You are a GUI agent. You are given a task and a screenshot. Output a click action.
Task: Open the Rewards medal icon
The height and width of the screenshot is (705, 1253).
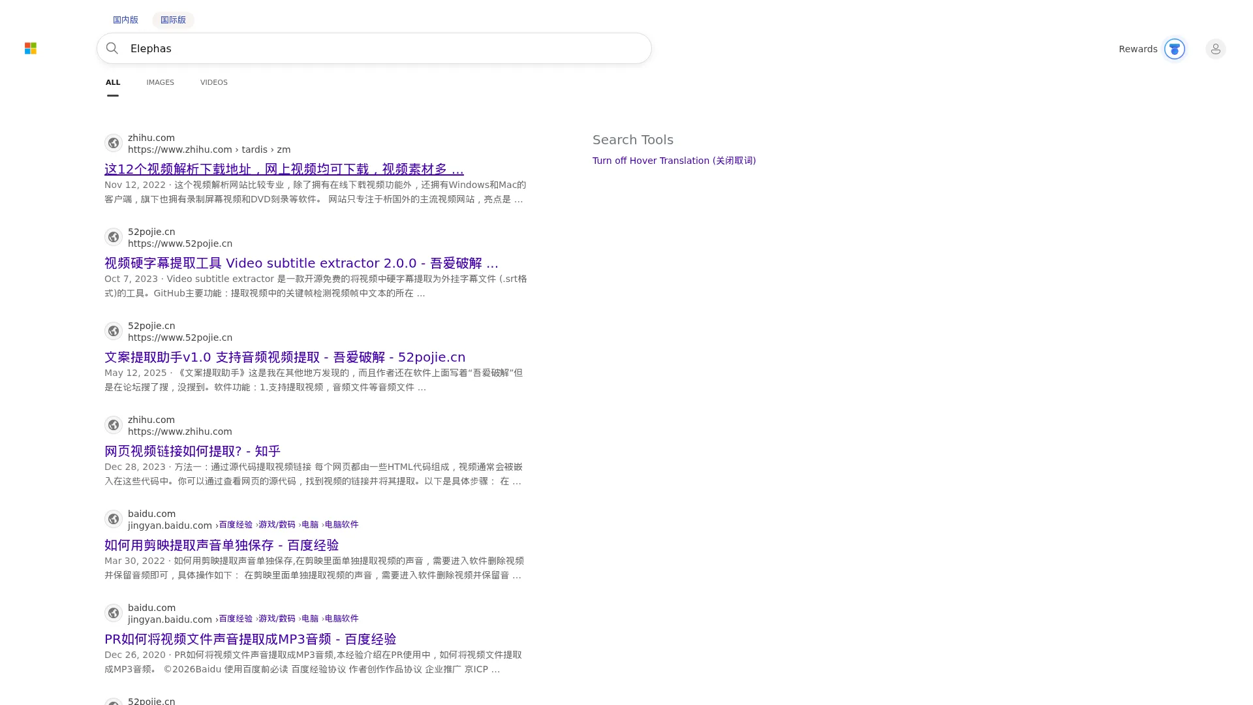point(1174,49)
